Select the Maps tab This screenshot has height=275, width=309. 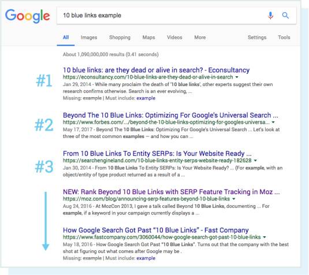coord(148,38)
